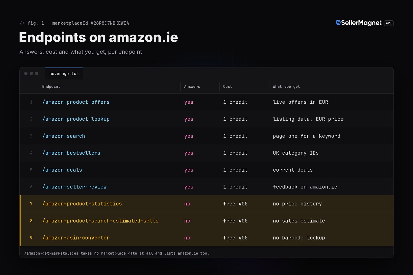Click "page one for a keyword" cell
413x275 pixels.
click(307, 136)
